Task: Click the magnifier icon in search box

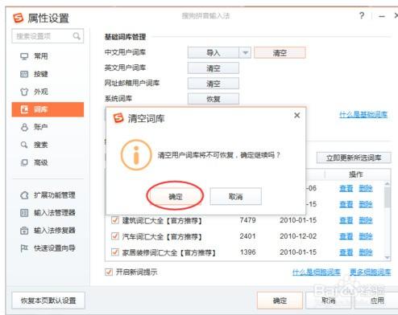Action: 77,36
